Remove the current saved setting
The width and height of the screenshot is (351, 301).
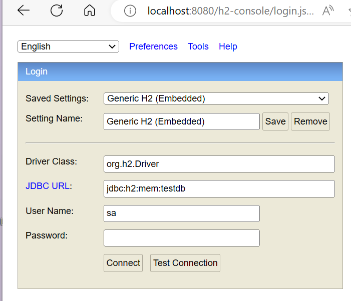point(310,121)
